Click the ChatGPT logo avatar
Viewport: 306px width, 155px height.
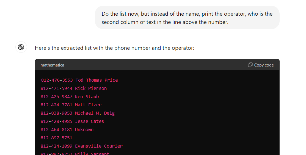[21, 47]
